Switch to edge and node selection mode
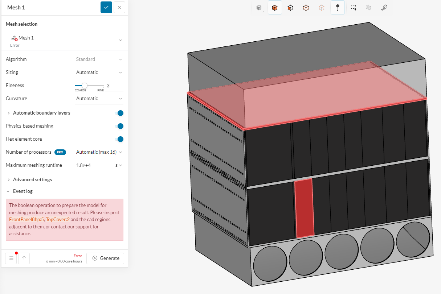This screenshot has width=441, height=294. point(306,8)
